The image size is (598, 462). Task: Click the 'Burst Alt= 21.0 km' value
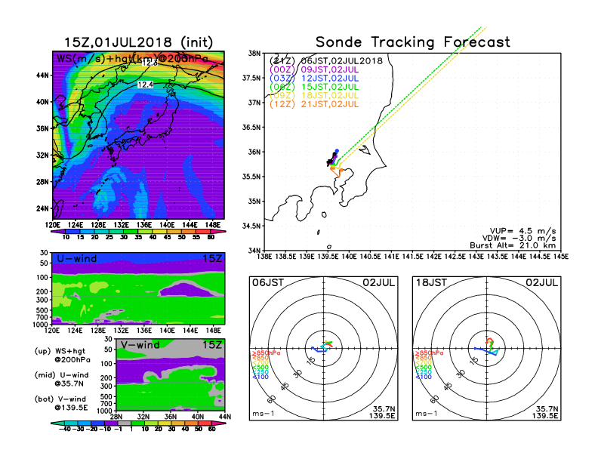(x=513, y=245)
